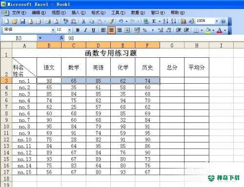Create a new blank workbook

[7, 21]
